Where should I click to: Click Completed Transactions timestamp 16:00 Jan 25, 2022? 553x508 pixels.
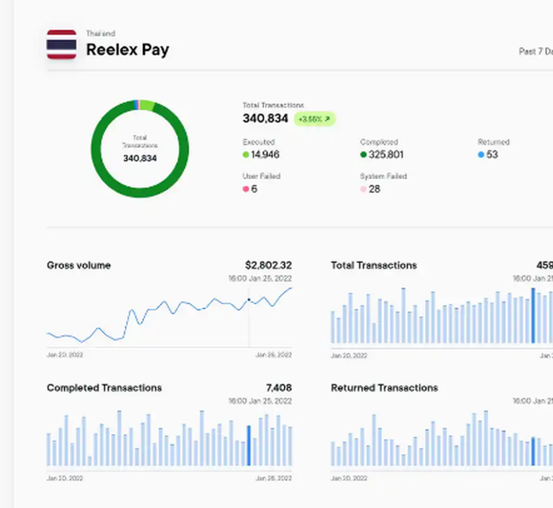(x=260, y=401)
